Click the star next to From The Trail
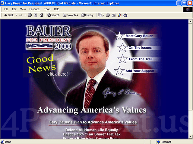The width and height of the screenshot is (193, 144). 122,59
